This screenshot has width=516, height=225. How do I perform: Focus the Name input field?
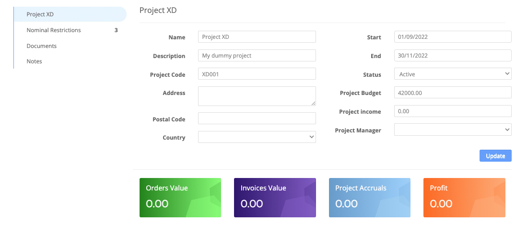click(x=257, y=37)
